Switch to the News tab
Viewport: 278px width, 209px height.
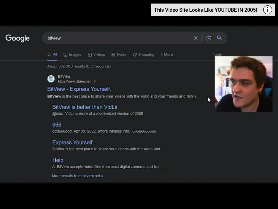(119, 54)
